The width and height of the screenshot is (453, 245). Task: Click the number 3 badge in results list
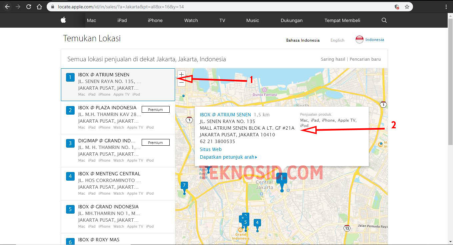pos(70,144)
